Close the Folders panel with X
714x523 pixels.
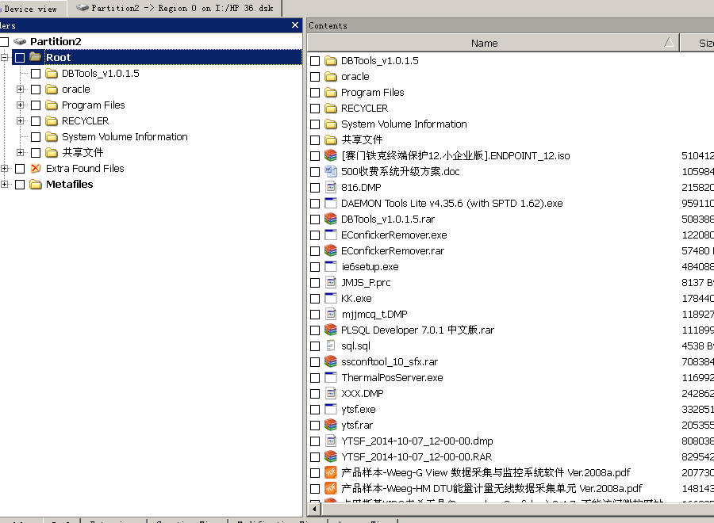(295, 25)
